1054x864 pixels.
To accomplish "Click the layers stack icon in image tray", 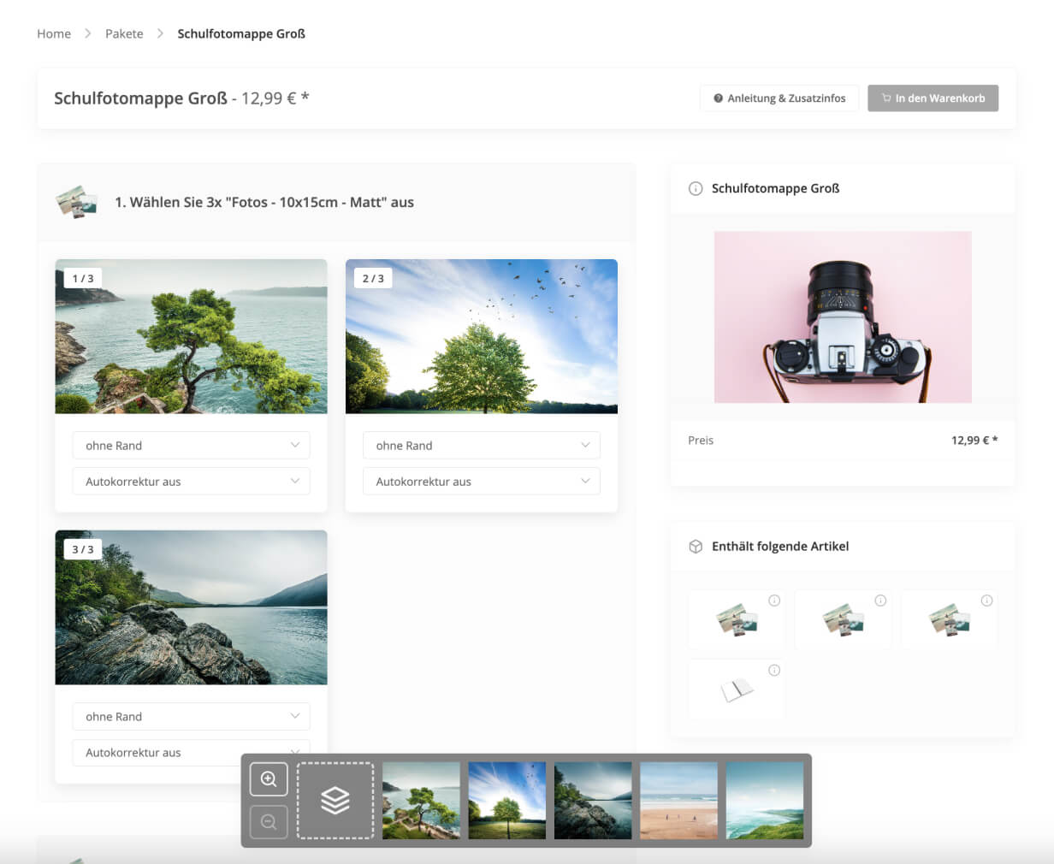I will (x=335, y=801).
